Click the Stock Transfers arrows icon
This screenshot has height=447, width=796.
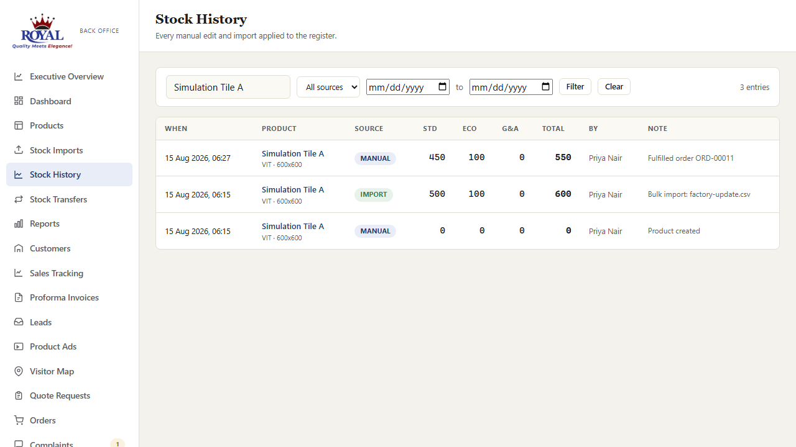(x=19, y=199)
